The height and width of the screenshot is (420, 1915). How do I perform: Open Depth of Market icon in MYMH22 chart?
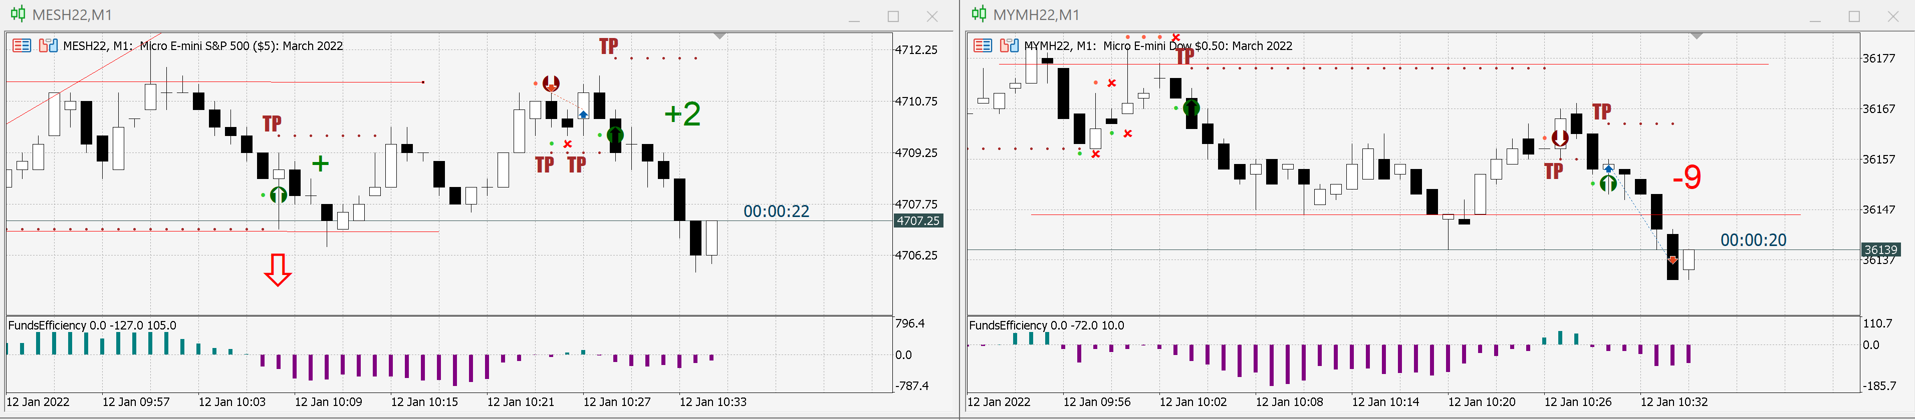coord(1010,46)
